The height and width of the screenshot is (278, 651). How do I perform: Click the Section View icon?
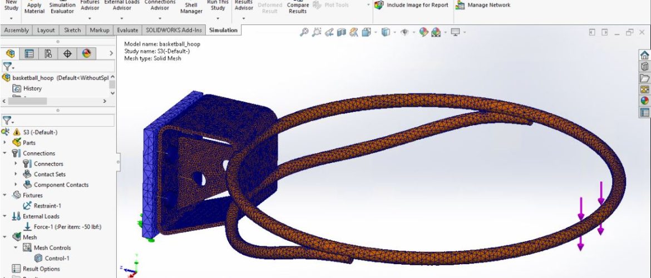(x=342, y=33)
